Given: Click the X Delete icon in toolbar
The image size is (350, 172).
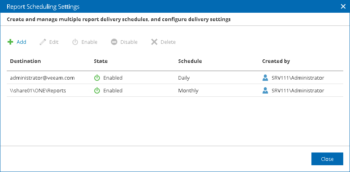Looking at the screenshot, I should point(154,42).
